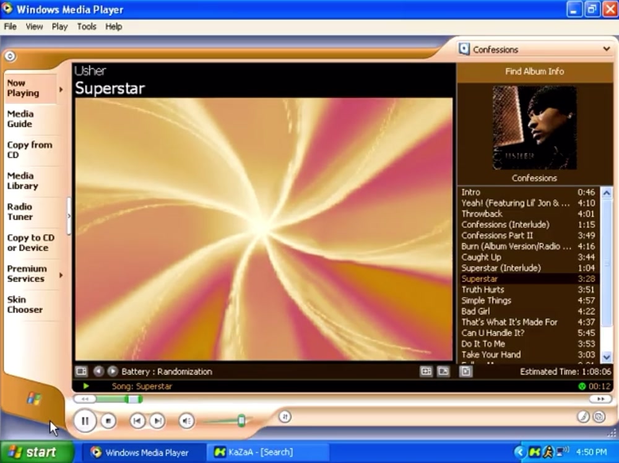Viewport: 619px width, 463px height.
Task: Select the Simple Things track
Action: [x=529, y=300]
